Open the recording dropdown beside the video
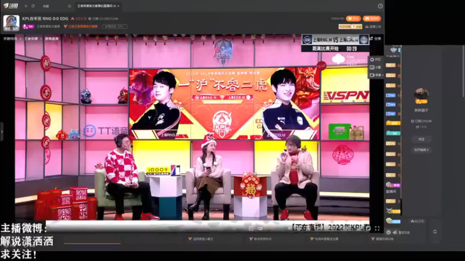The height and width of the screenshot is (261, 465). (x=376, y=75)
